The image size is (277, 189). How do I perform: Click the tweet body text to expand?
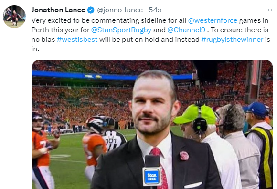[x=151, y=35]
